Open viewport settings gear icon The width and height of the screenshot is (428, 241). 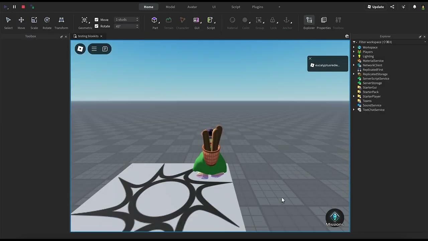(x=347, y=36)
